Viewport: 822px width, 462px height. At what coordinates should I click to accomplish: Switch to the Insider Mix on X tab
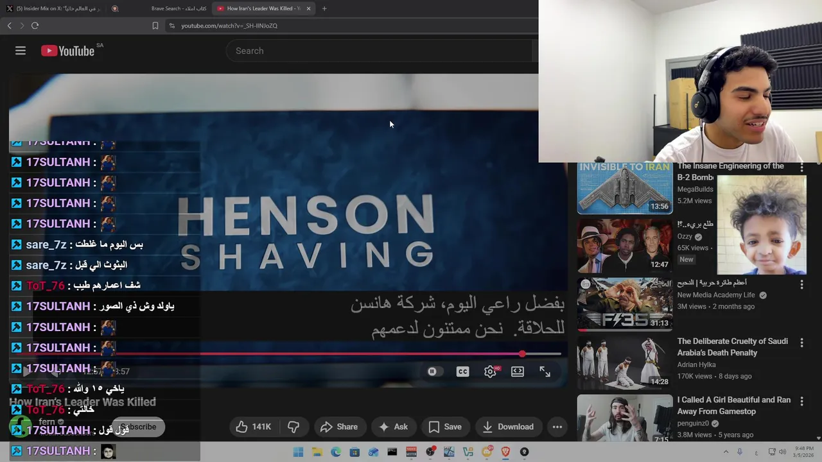coord(55,8)
